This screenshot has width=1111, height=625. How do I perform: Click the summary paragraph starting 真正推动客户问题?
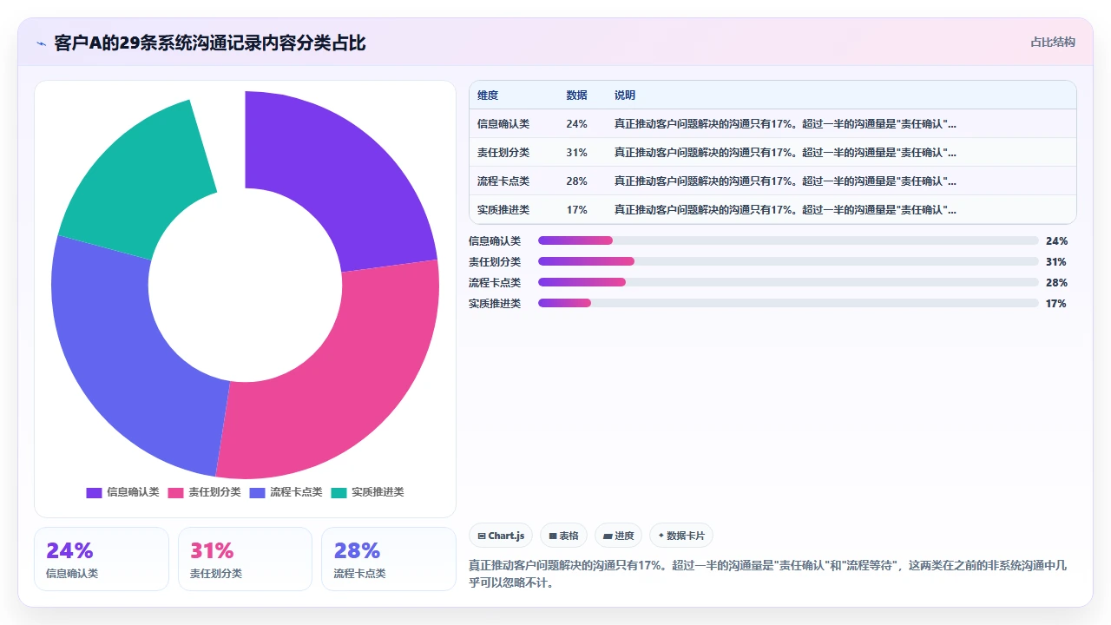[x=768, y=574]
